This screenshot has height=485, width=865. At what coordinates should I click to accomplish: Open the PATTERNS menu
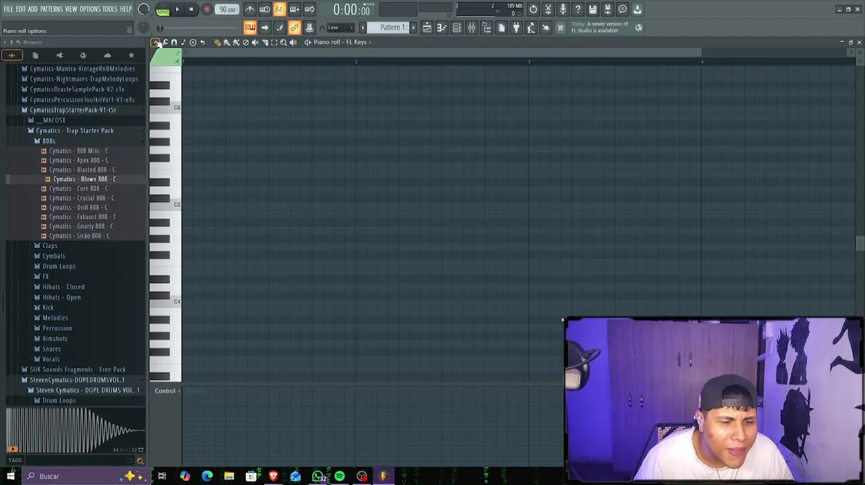pos(51,9)
